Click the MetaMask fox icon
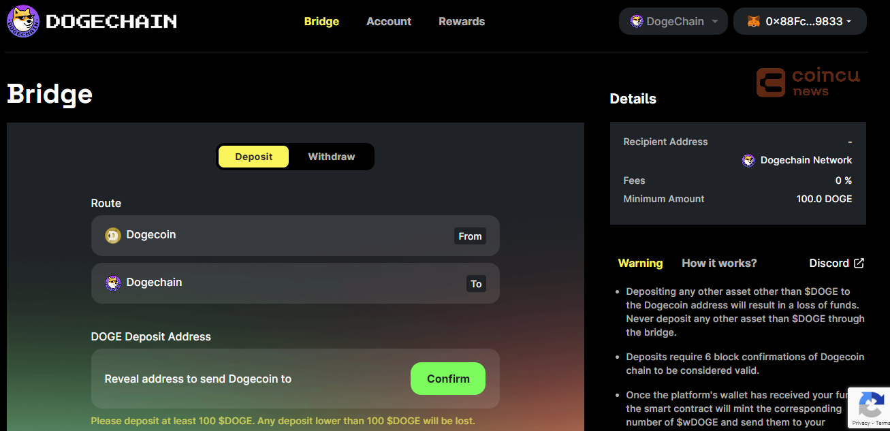 [753, 22]
